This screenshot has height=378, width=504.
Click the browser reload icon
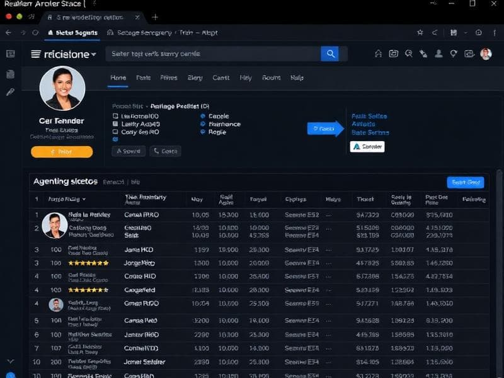point(35,33)
